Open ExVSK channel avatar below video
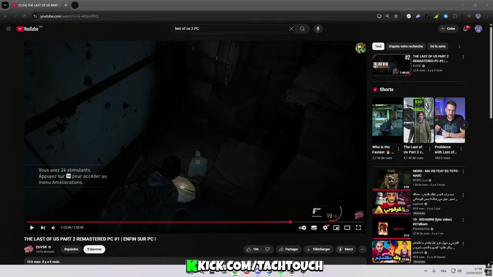The image size is (493, 277). 29,249
